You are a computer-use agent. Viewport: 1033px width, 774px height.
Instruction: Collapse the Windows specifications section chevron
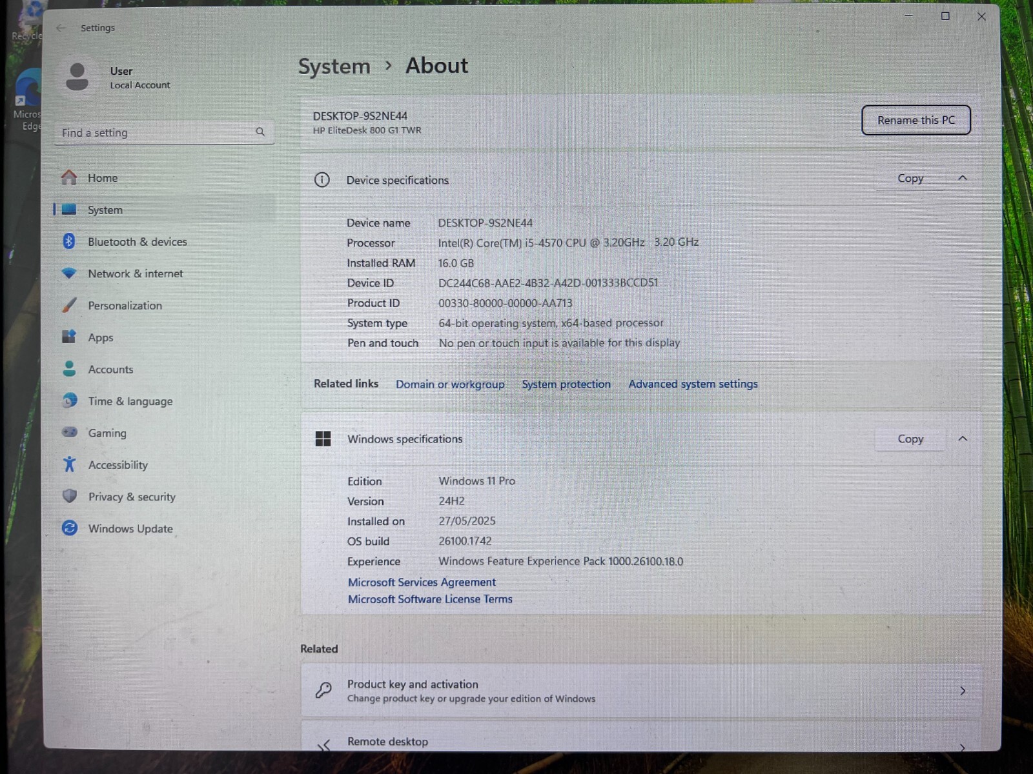coord(963,439)
